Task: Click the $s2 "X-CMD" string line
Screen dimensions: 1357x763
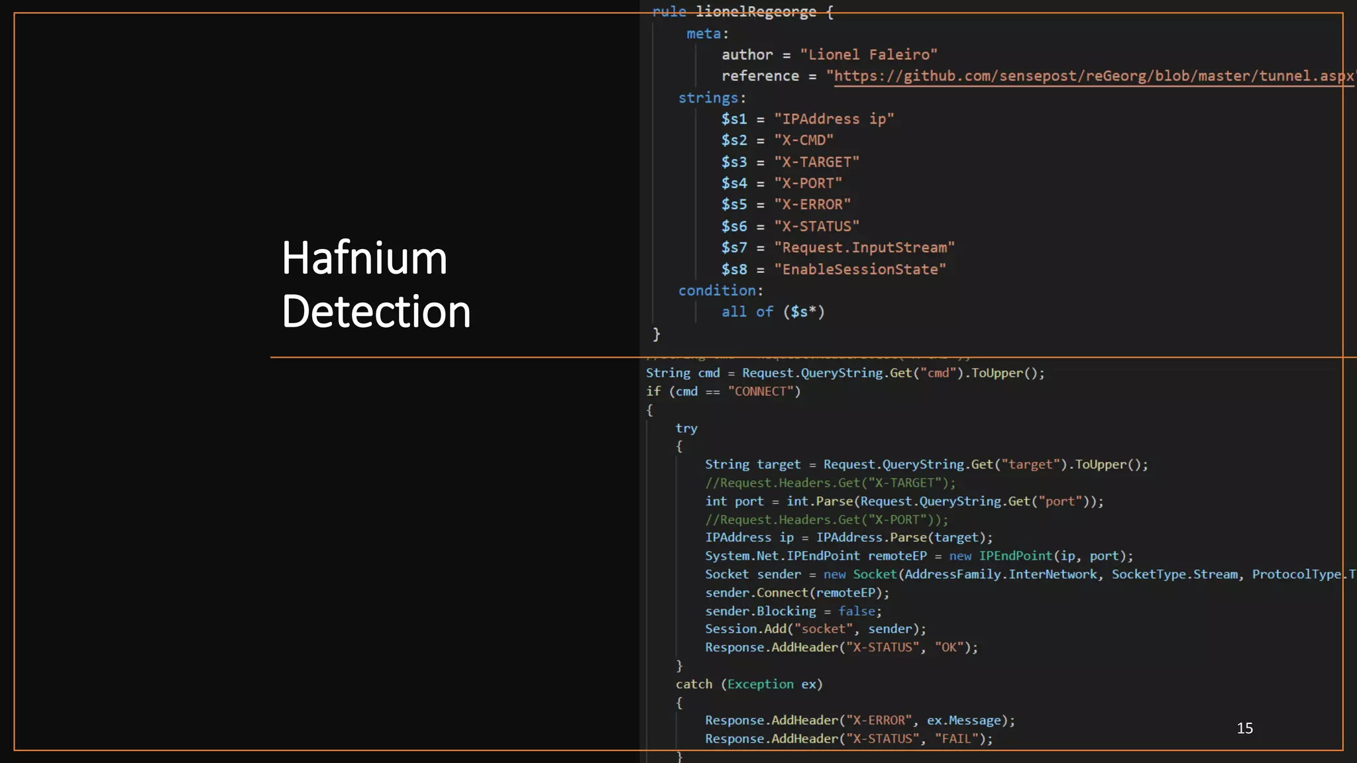Action: coord(777,140)
